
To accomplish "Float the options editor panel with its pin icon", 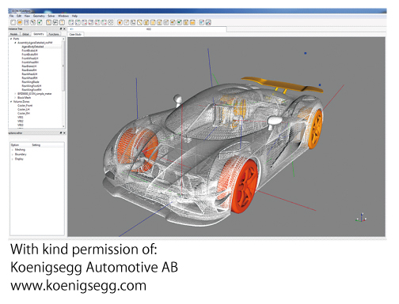I will click(61, 133).
